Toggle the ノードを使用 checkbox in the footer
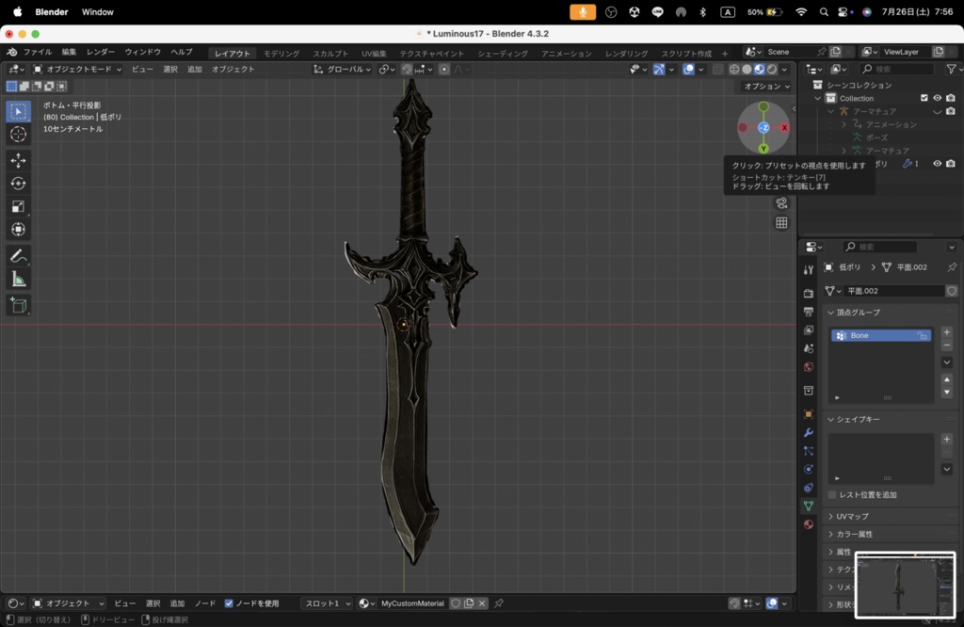This screenshot has width=964, height=627. coord(228,603)
